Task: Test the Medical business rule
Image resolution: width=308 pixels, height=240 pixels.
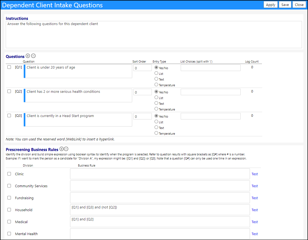Action: tap(255, 222)
